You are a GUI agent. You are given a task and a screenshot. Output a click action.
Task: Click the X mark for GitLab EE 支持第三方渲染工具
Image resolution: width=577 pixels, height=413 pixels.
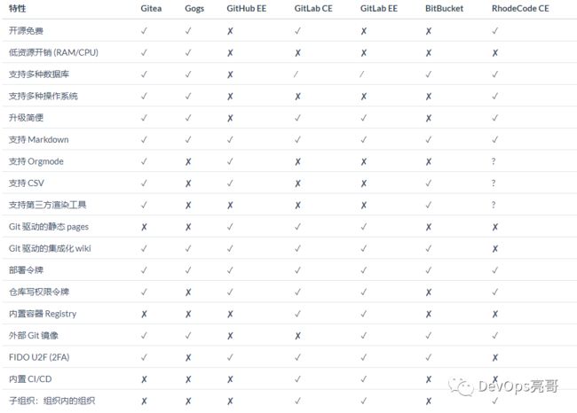pos(364,206)
